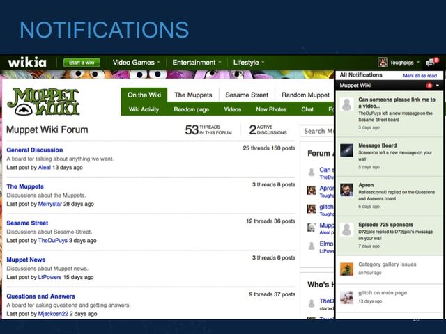Click avatar beside glitch in Forum Activity
446x334 pixels.
click(x=312, y=209)
